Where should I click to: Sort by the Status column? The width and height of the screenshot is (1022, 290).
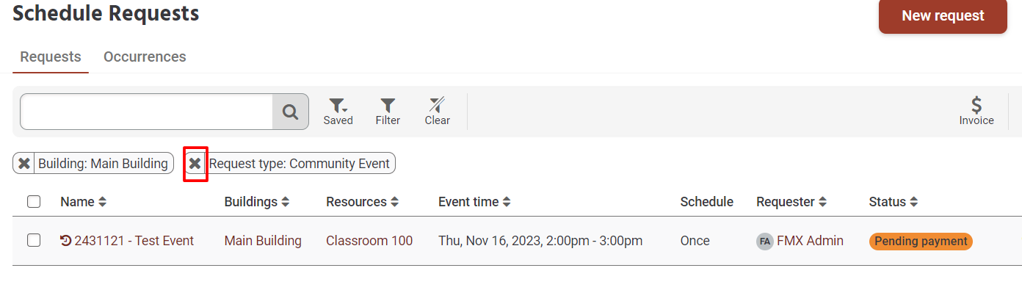pyautogui.click(x=914, y=202)
